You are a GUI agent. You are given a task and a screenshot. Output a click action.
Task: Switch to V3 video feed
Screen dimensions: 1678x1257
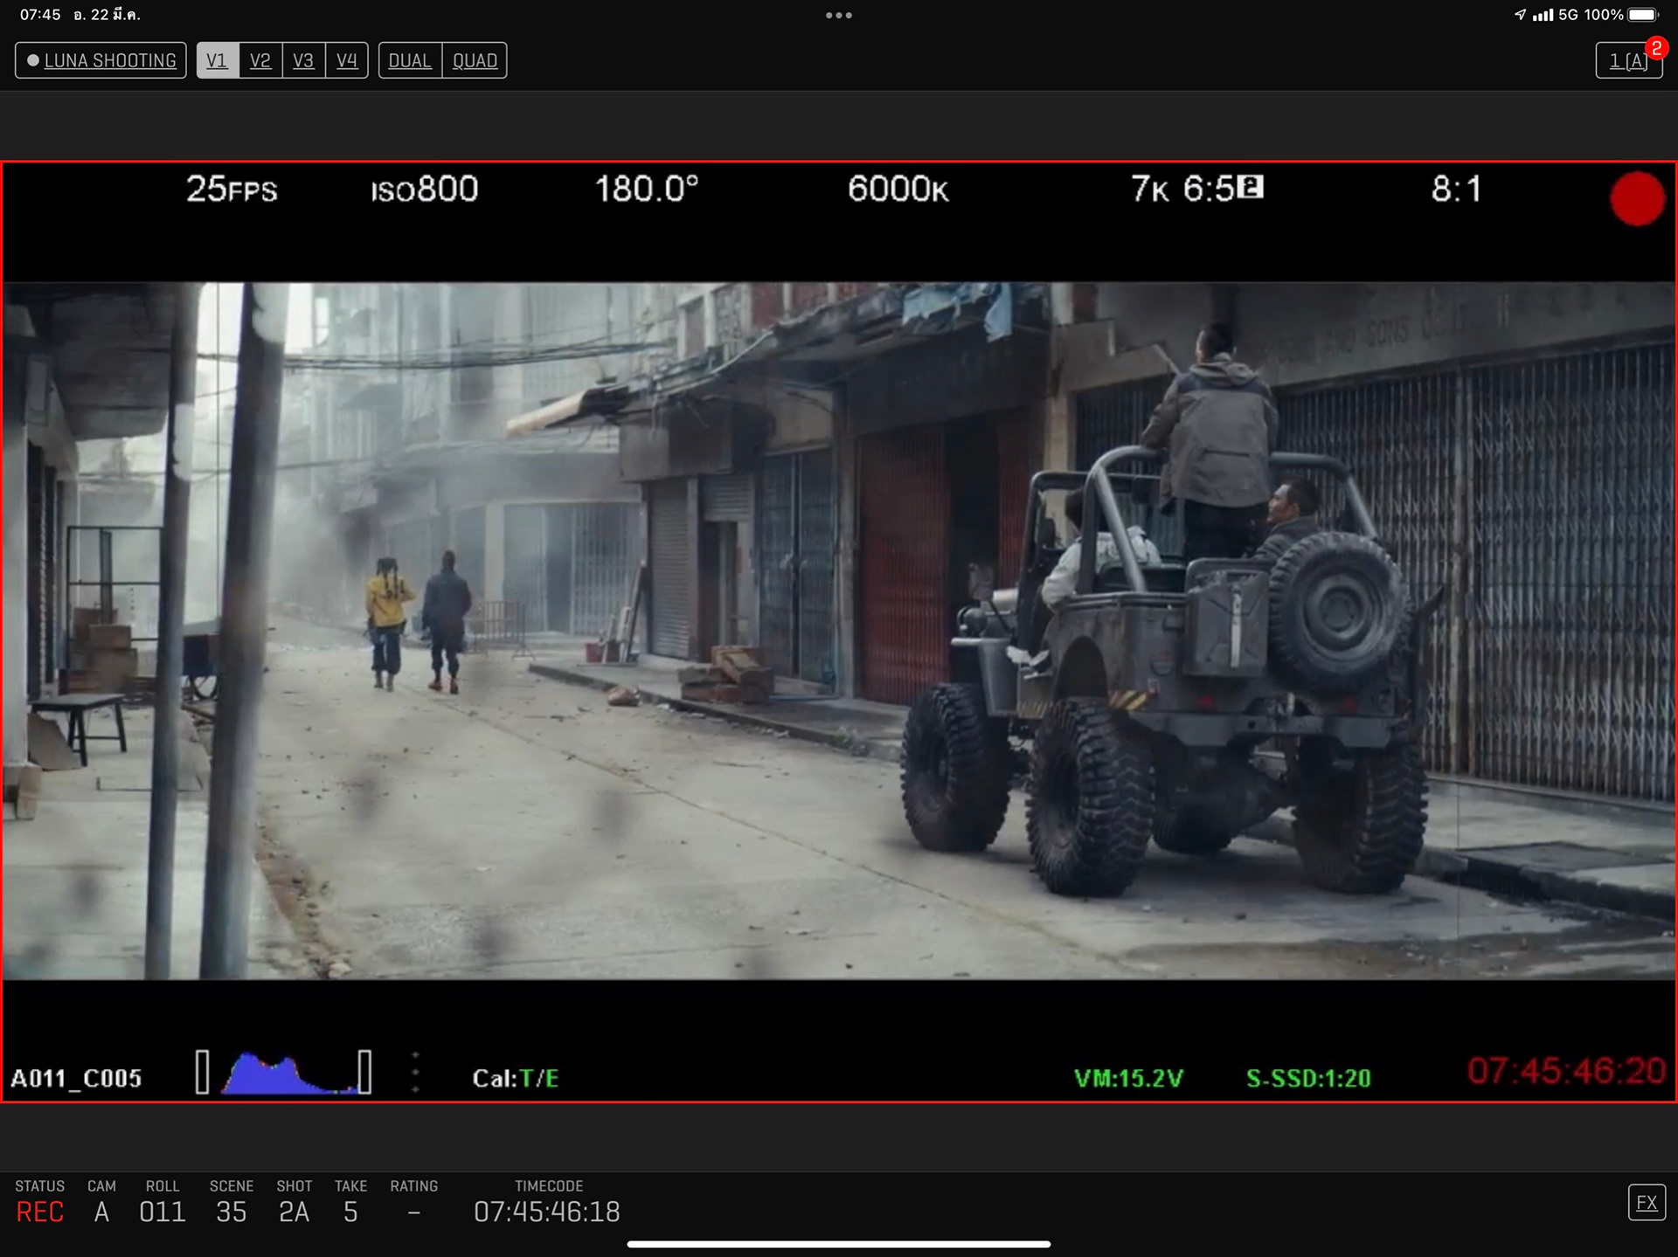click(303, 60)
